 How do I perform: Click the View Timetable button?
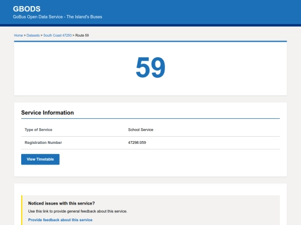40,159
